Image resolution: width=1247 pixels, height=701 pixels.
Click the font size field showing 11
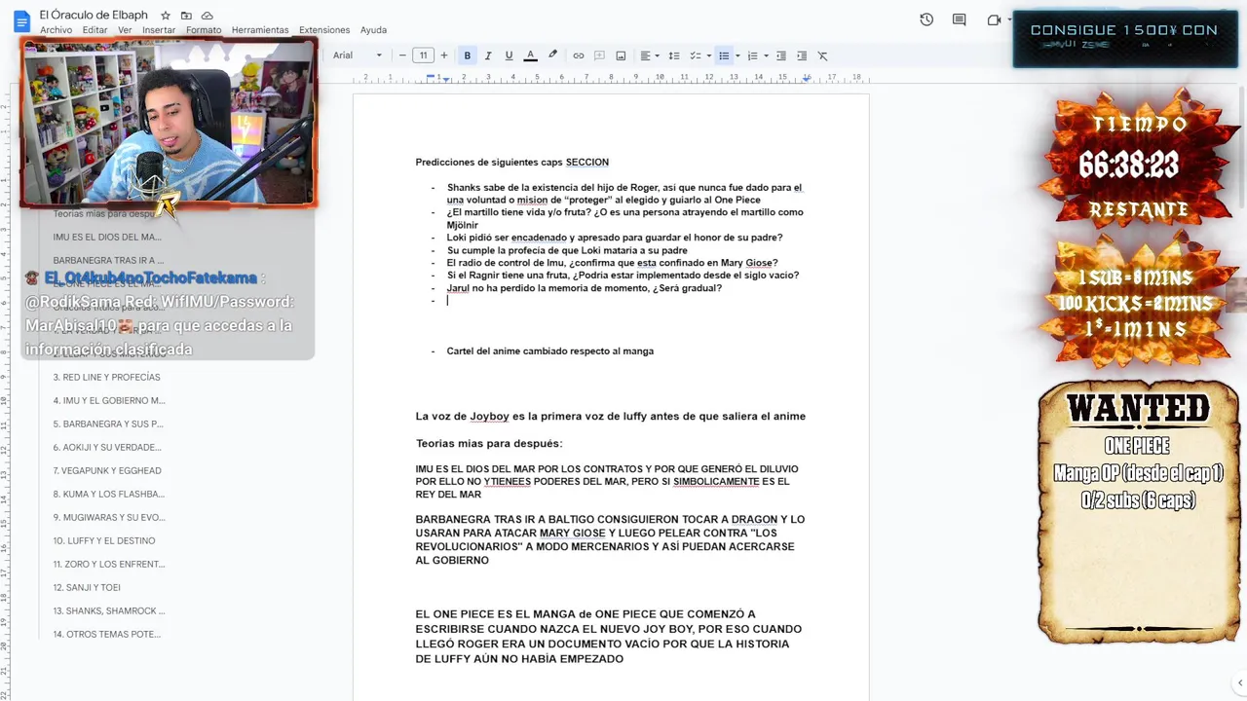[423, 55]
